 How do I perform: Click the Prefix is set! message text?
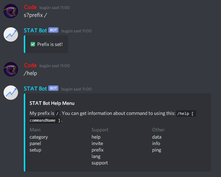[50, 44]
